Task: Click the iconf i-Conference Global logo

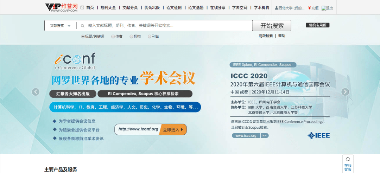Action: click(x=75, y=61)
